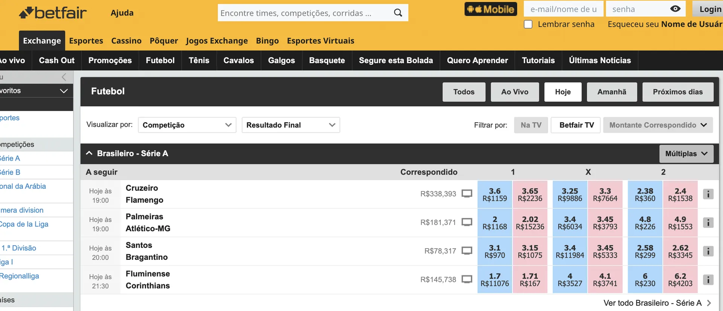This screenshot has height=311, width=723.
Task: Open the Mobile apps badge
Action: pos(491,9)
